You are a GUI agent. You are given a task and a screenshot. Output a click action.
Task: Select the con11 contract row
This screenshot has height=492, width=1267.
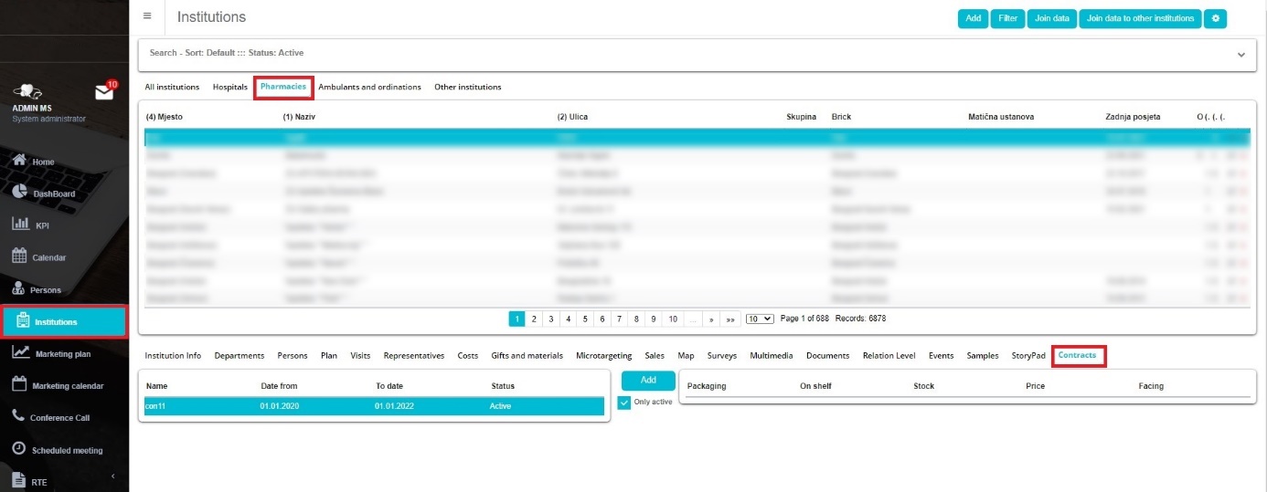(373, 406)
